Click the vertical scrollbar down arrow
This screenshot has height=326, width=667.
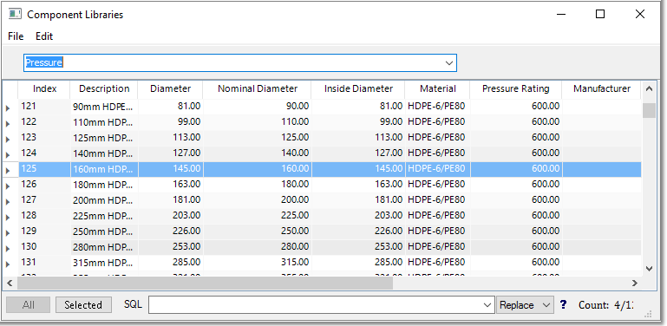tap(649, 268)
